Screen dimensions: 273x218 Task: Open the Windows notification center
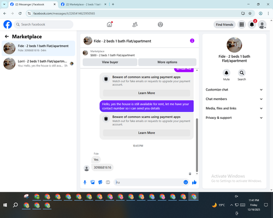(x=266, y=205)
